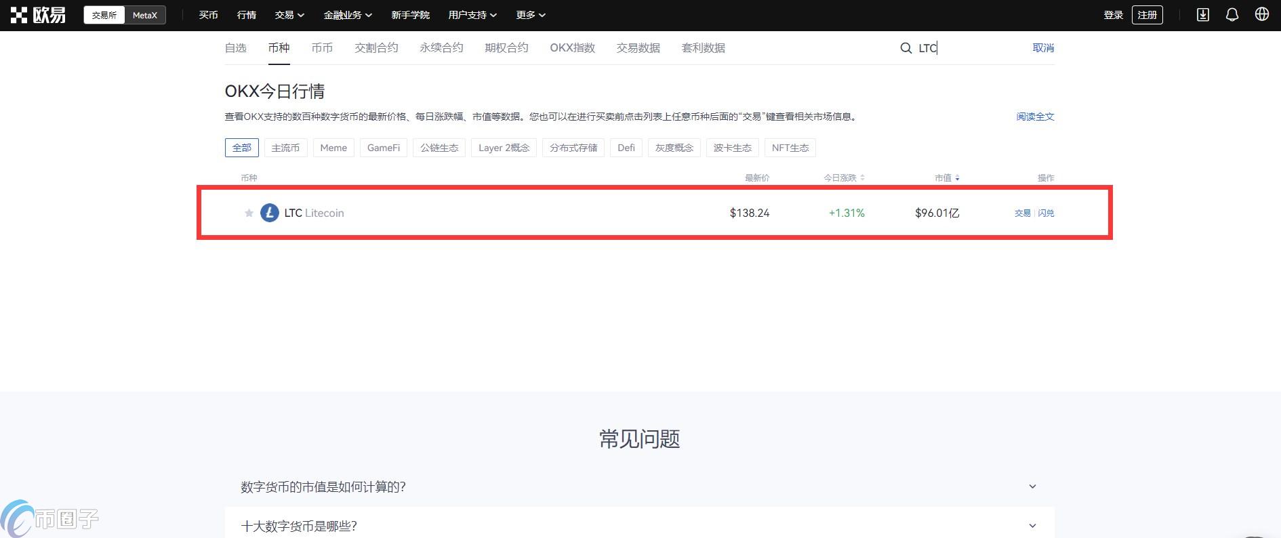Switch to the 永续合约 tab
The image size is (1281, 538).
(x=441, y=48)
